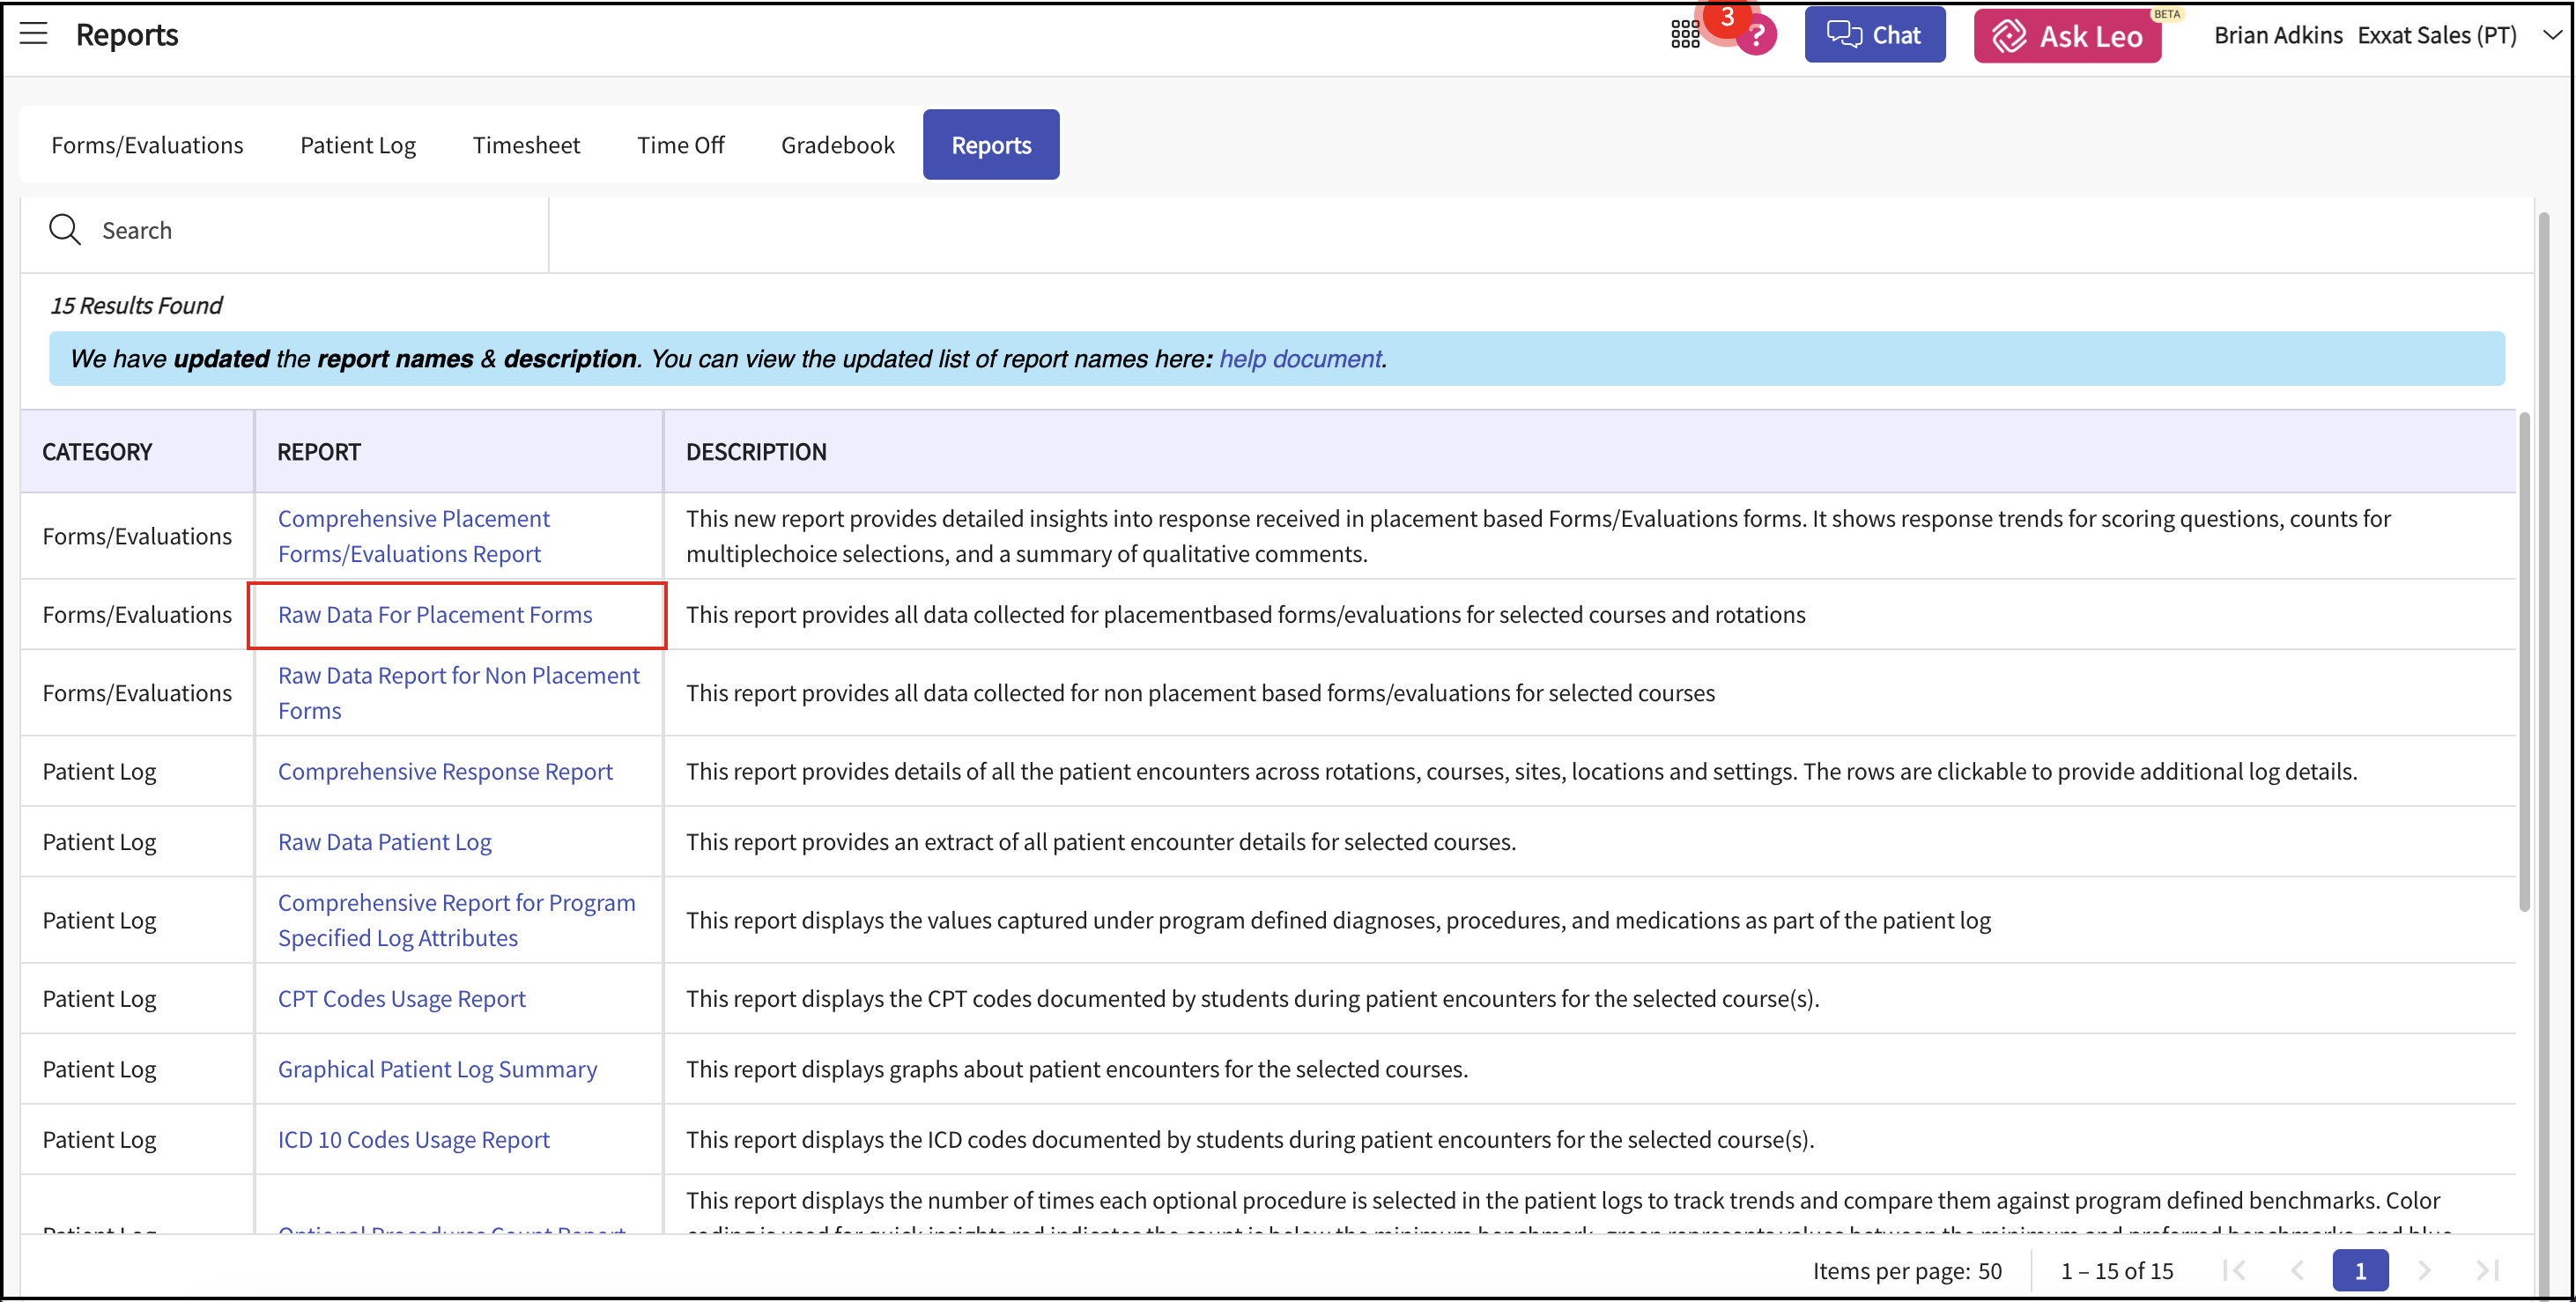The height and width of the screenshot is (1302, 2576).
Task: Open the hamburger navigation menu
Action: tap(34, 34)
